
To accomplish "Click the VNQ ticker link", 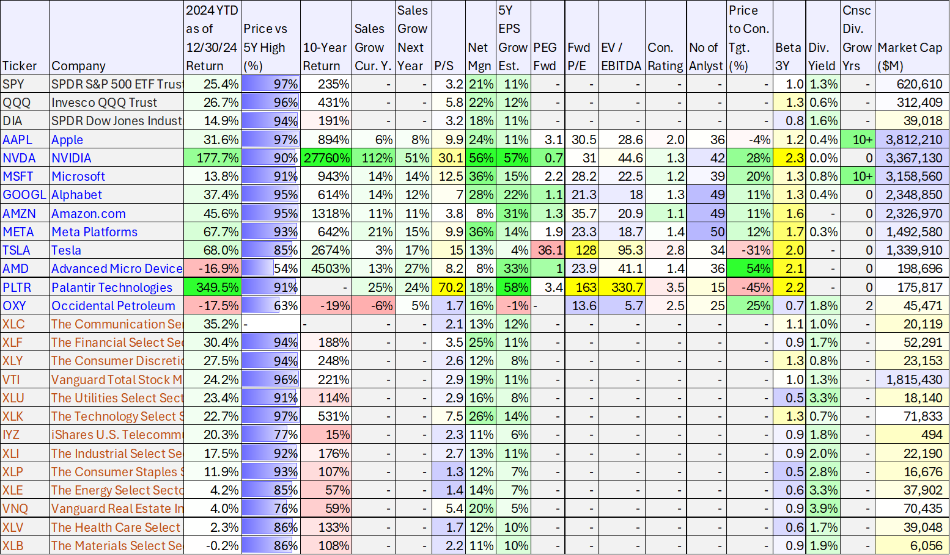I will coord(15,509).
